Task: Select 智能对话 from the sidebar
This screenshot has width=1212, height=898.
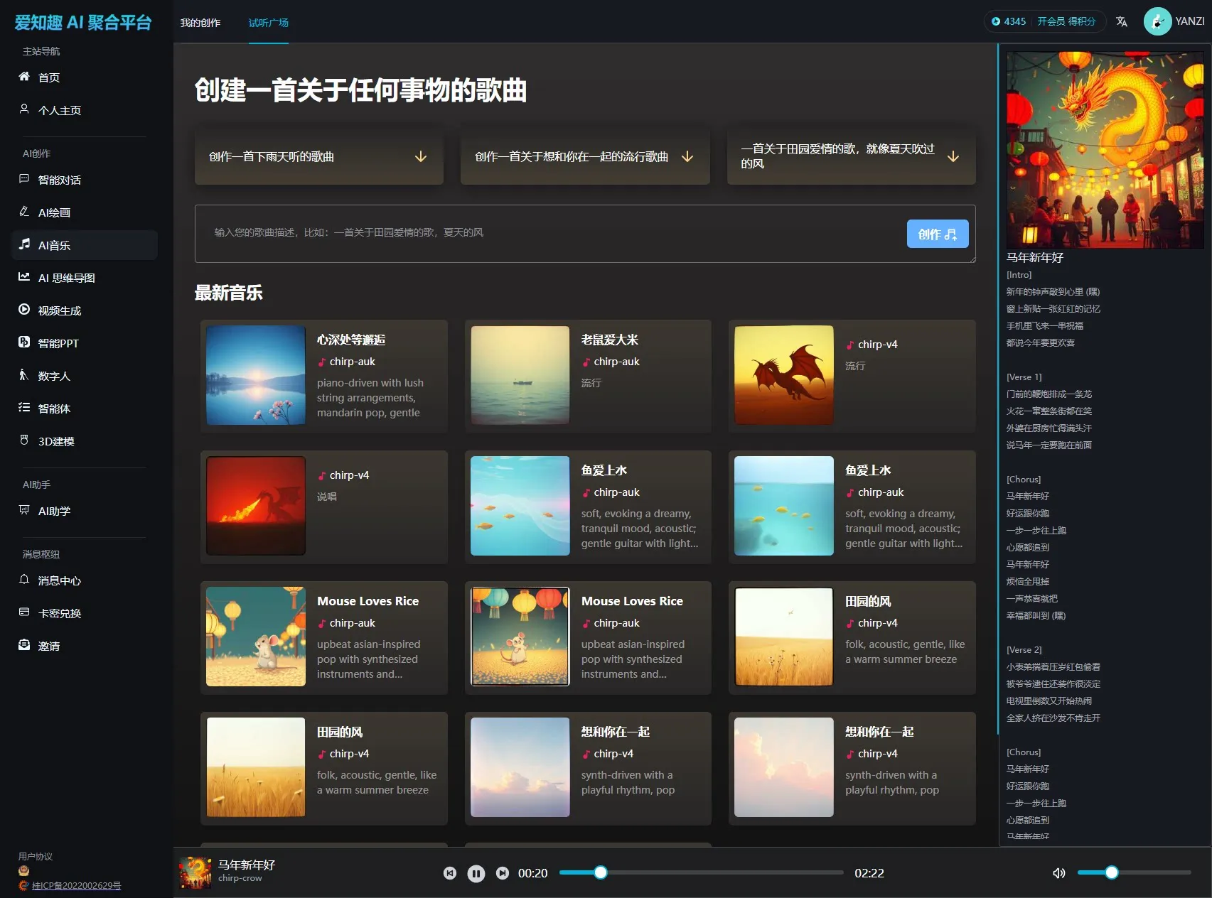Action: click(x=60, y=180)
